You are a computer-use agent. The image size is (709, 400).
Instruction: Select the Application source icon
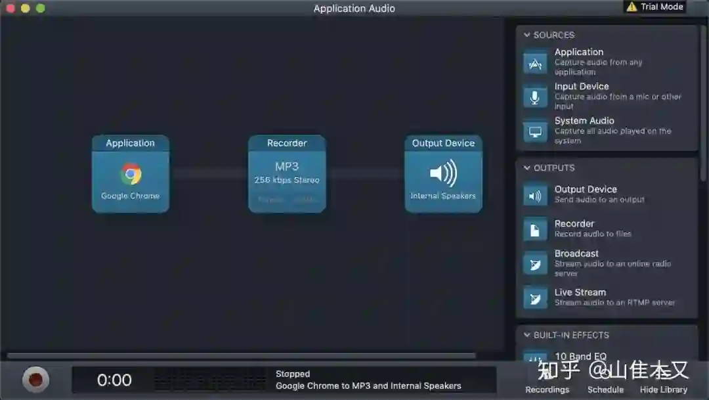535,63
